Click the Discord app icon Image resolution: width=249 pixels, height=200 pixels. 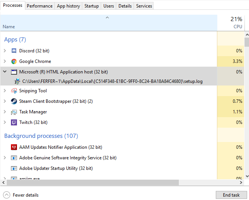pyautogui.click(x=14, y=51)
